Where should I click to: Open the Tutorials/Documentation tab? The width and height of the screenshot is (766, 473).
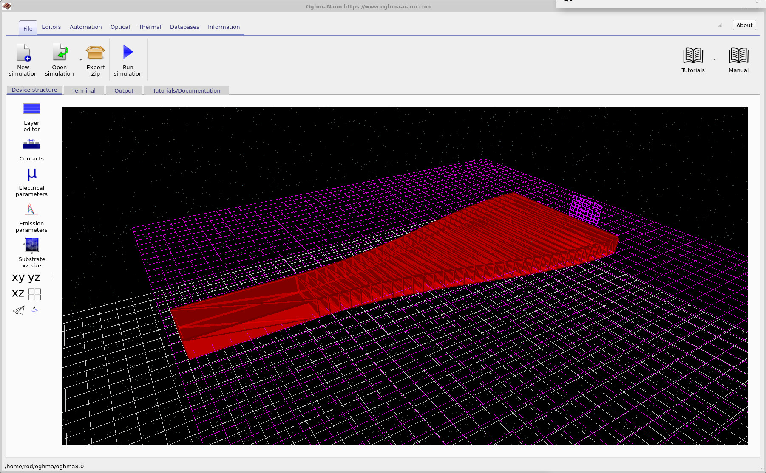(186, 90)
